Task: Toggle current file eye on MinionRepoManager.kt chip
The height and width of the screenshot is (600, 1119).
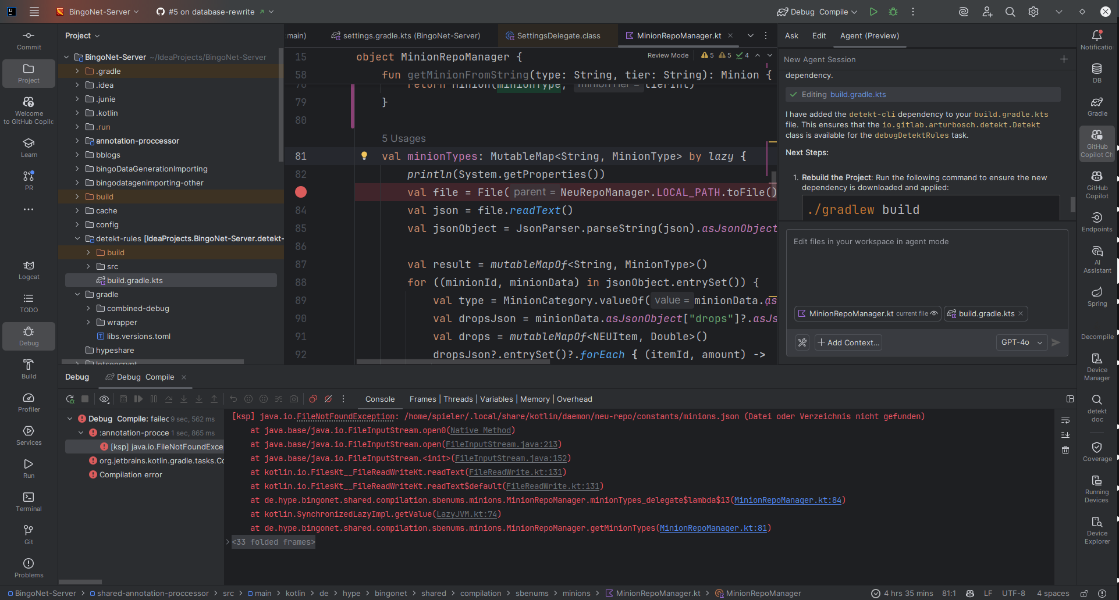Action: pos(934,313)
